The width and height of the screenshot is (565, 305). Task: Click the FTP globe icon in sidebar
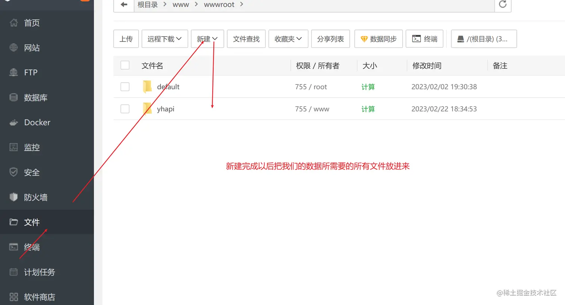pyautogui.click(x=13, y=73)
